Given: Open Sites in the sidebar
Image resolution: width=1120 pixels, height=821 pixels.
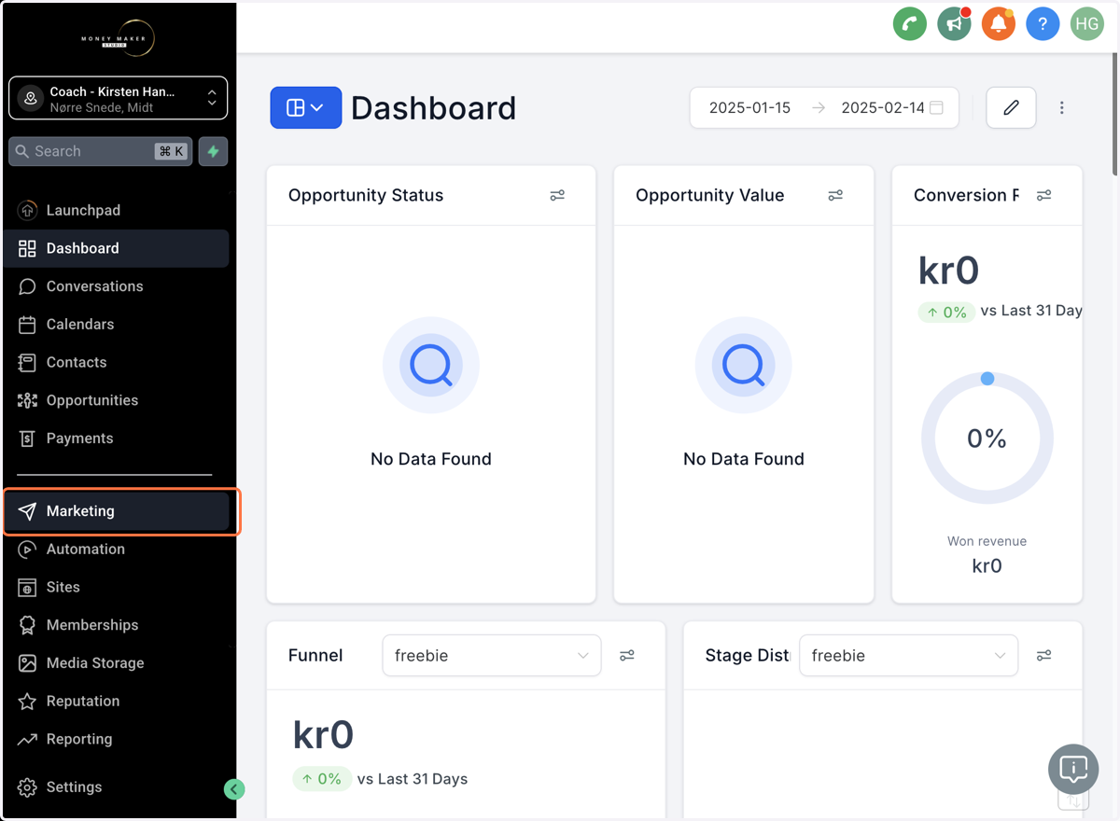Looking at the screenshot, I should [x=118, y=587].
